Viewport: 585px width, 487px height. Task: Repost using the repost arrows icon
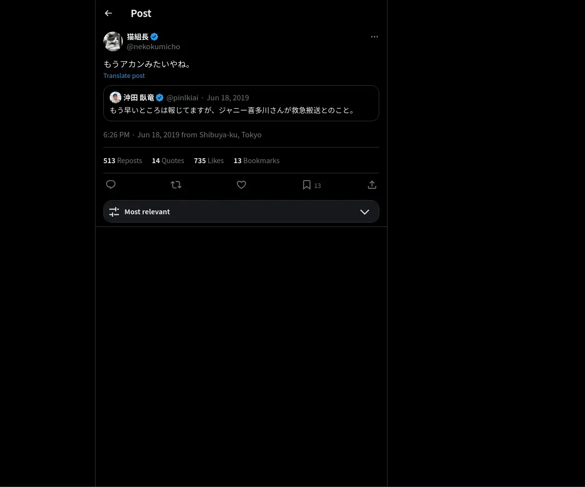pos(176,185)
